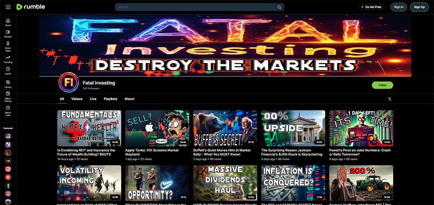434x205 pixels.
Task: Open the Sell? Apple video thumbnail
Action: [157, 128]
